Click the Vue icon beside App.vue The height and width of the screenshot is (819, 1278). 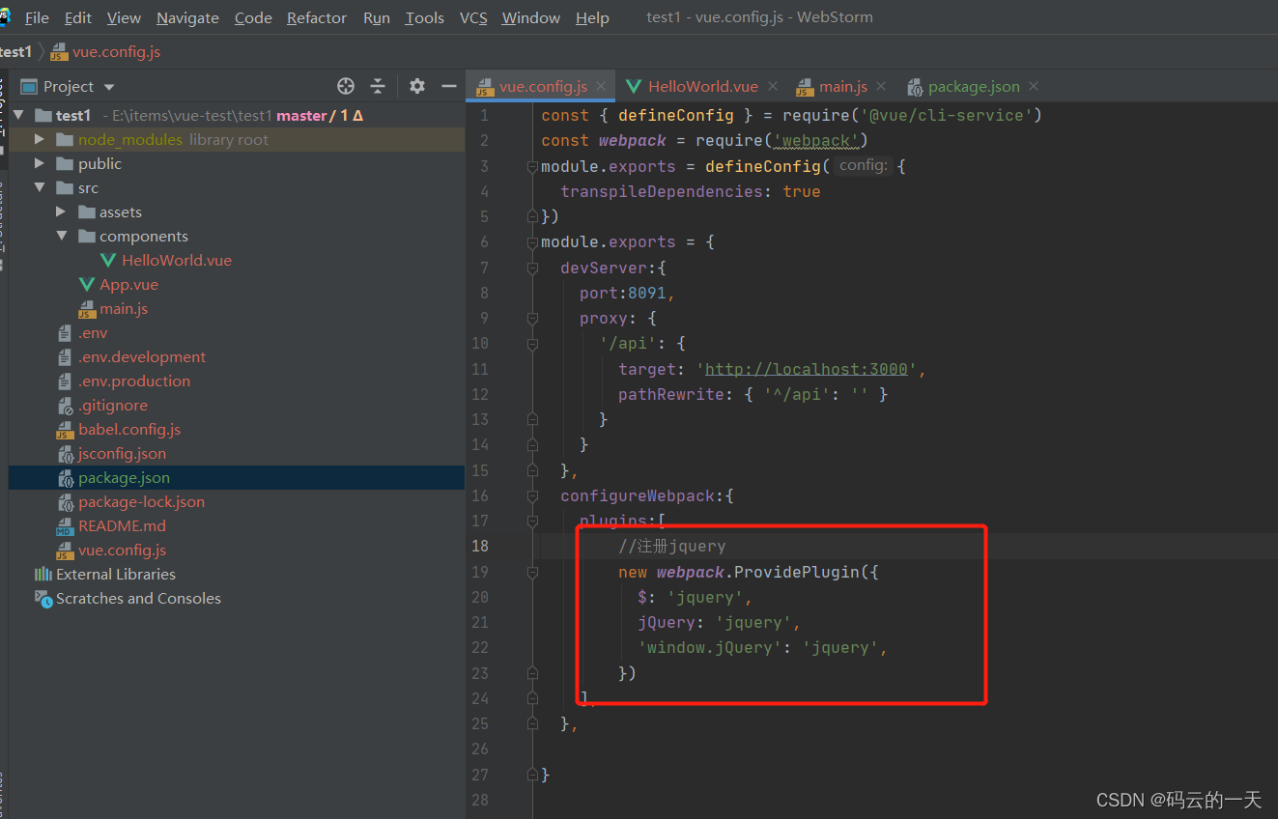pos(86,284)
